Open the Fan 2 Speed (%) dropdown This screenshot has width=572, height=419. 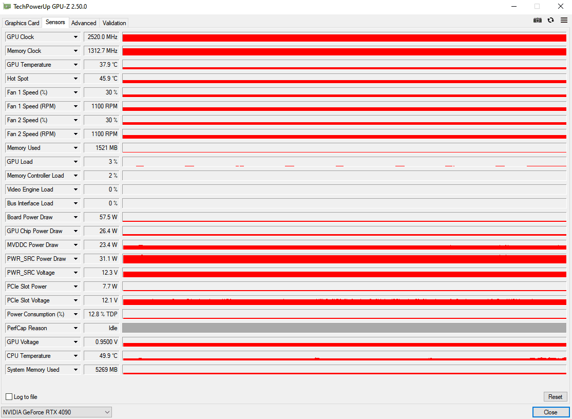tap(75, 120)
